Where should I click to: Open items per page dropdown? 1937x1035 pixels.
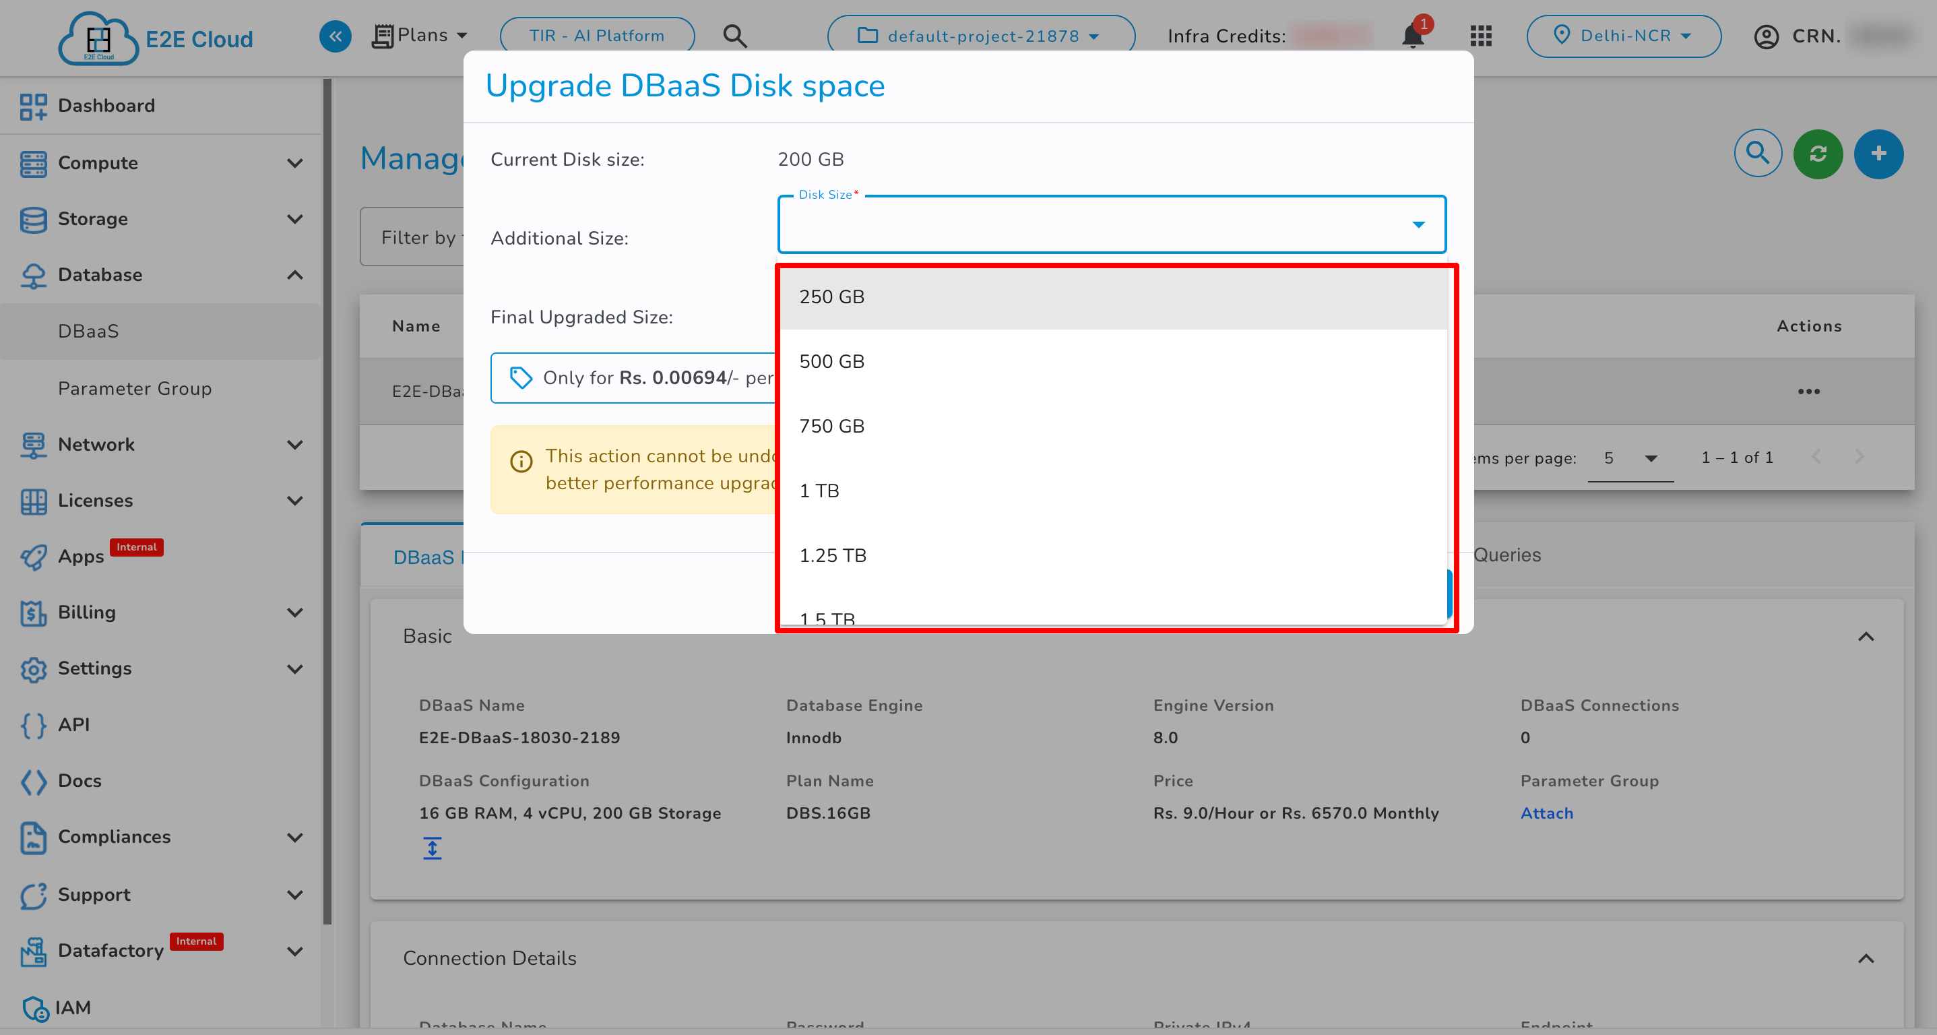1630,458
